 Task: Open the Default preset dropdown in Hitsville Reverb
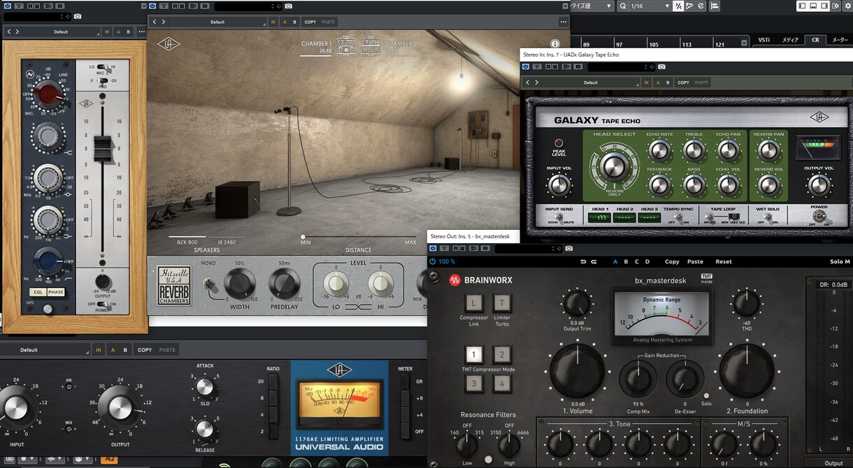pos(218,22)
